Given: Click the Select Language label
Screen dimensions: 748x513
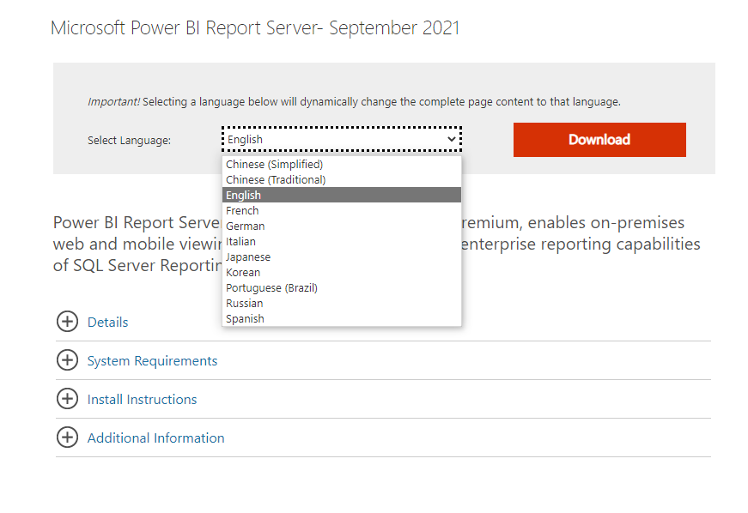Looking at the screenshot, I should tap(129, 140).
